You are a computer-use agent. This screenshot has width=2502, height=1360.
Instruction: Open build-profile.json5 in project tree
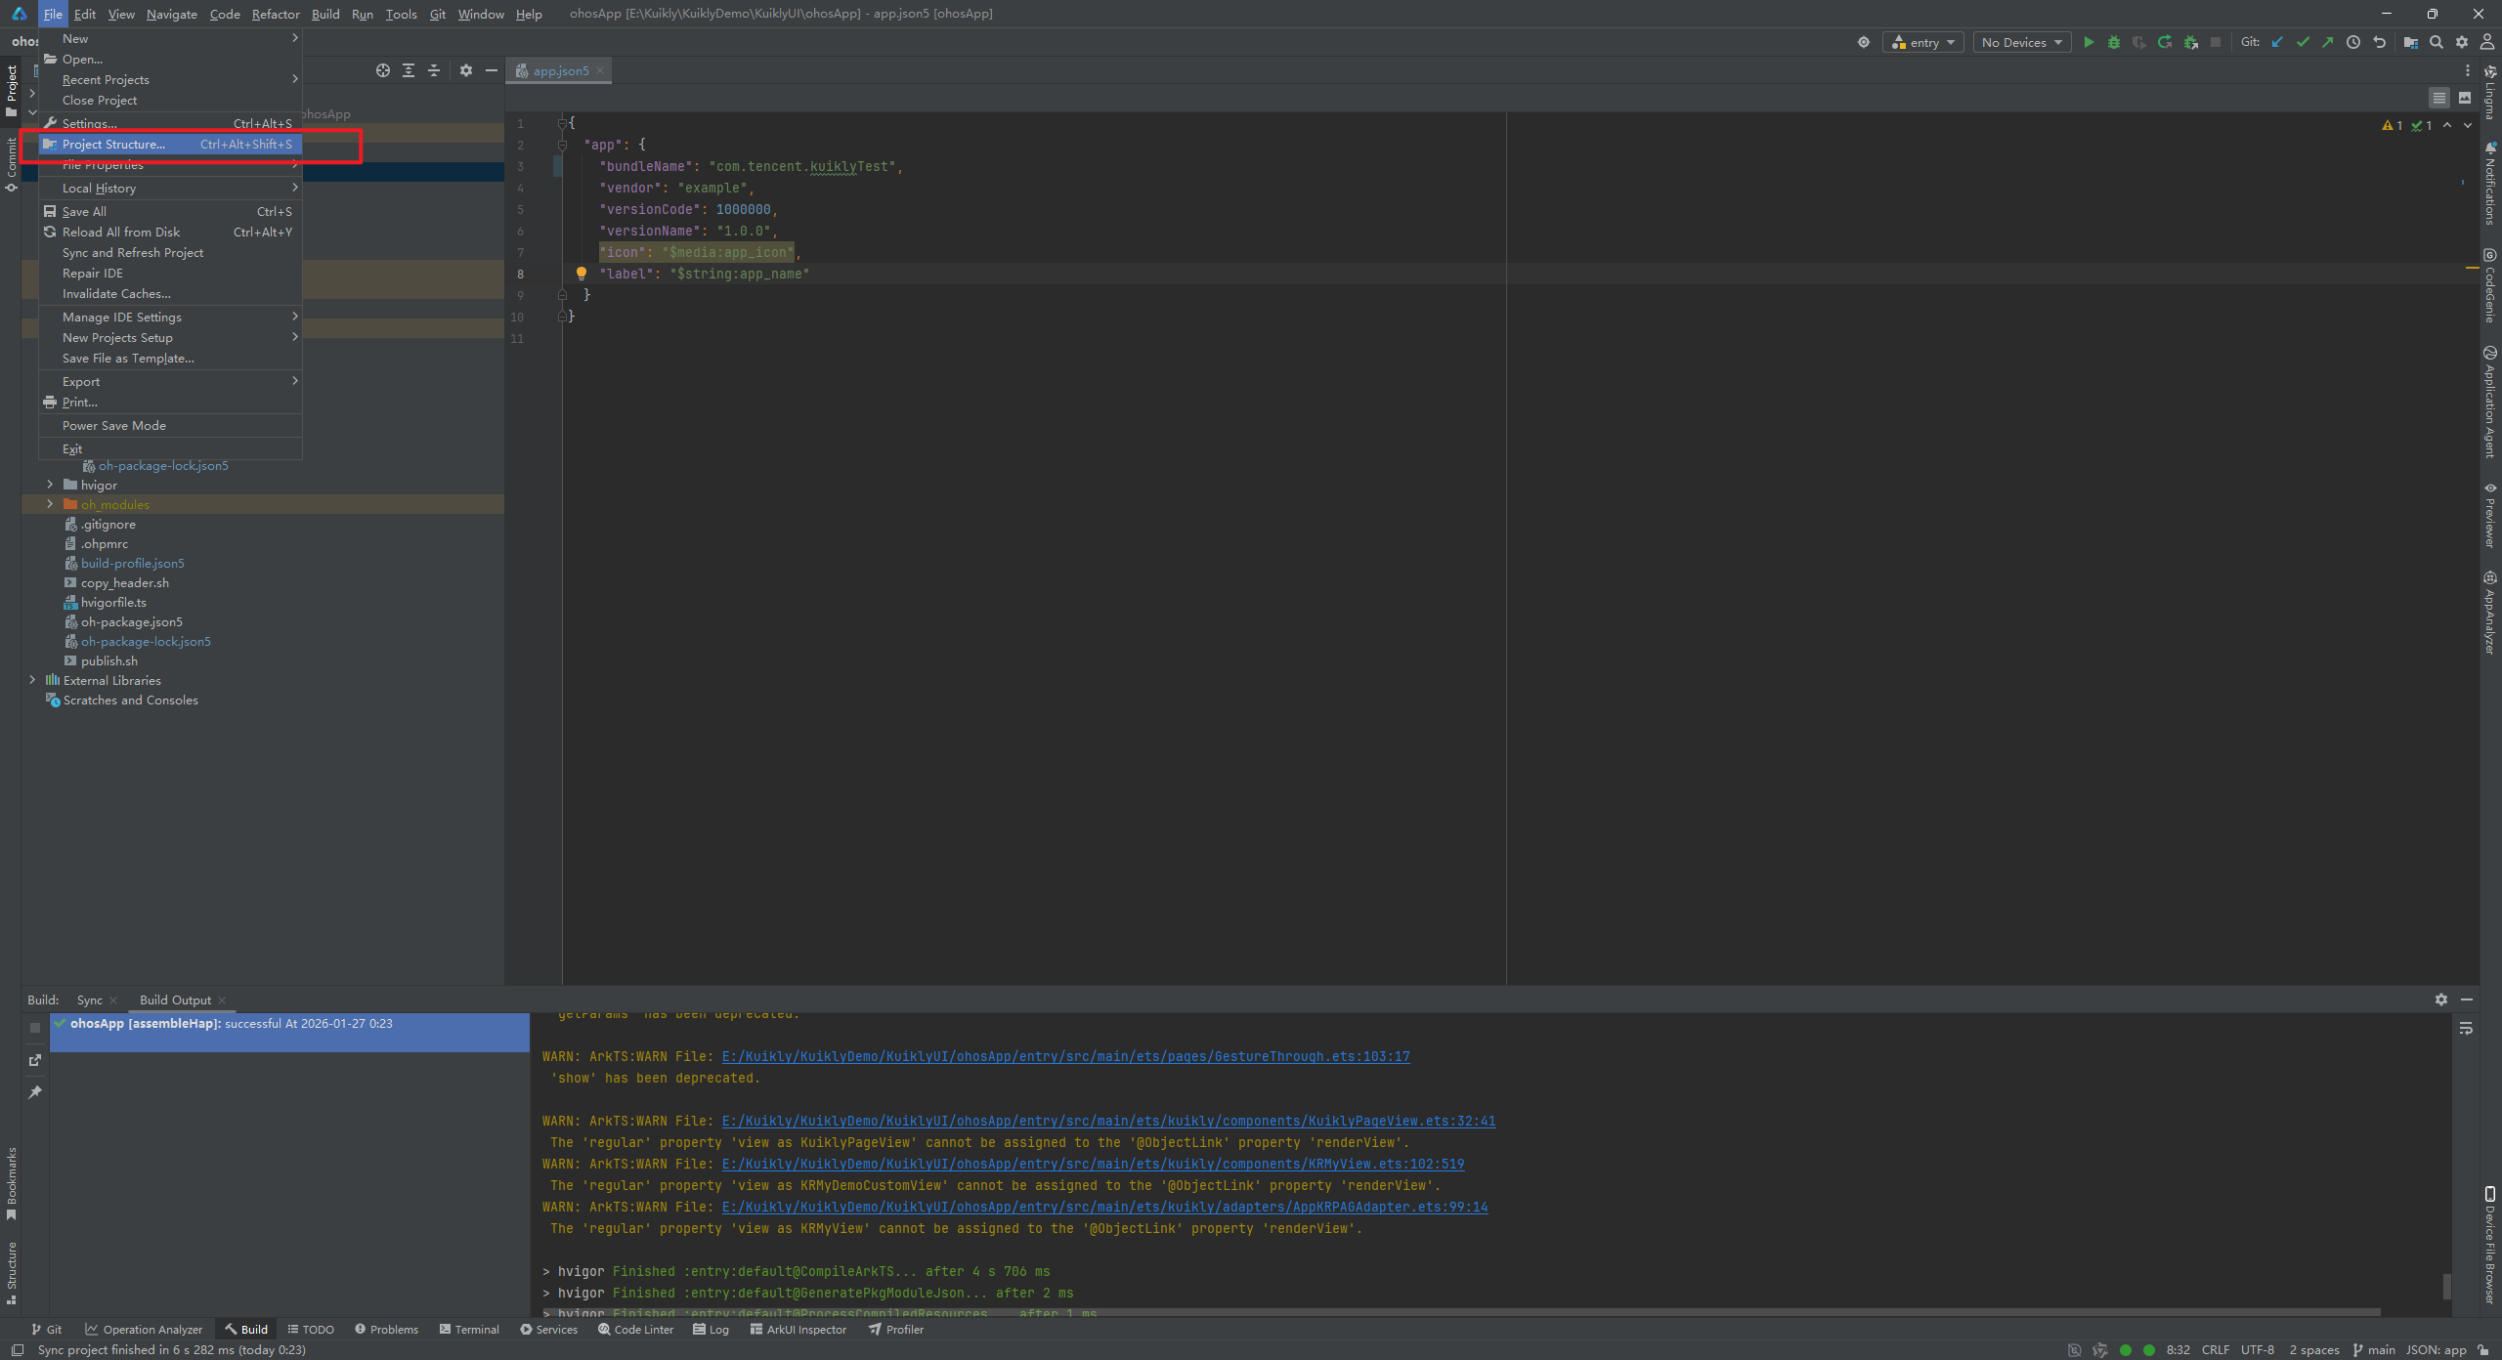tap(132, 563)
